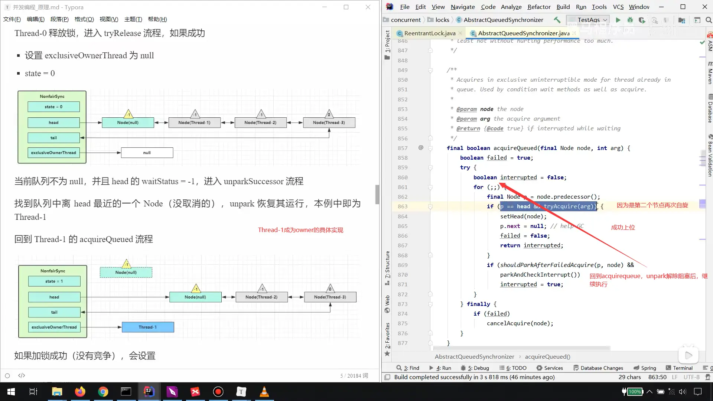Collapse the acquireQueued method fold marker
Viewport: 713px width, 401px height.
pos(430,148)
